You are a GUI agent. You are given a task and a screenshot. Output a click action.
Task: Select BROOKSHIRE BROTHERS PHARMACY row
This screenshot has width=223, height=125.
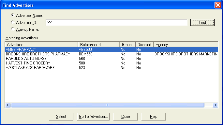pyautogui.click(x=111, y=54)
